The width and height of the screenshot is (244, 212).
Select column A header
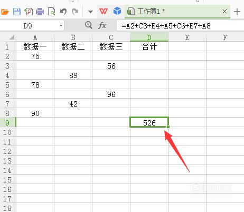[x=35, y=37]
